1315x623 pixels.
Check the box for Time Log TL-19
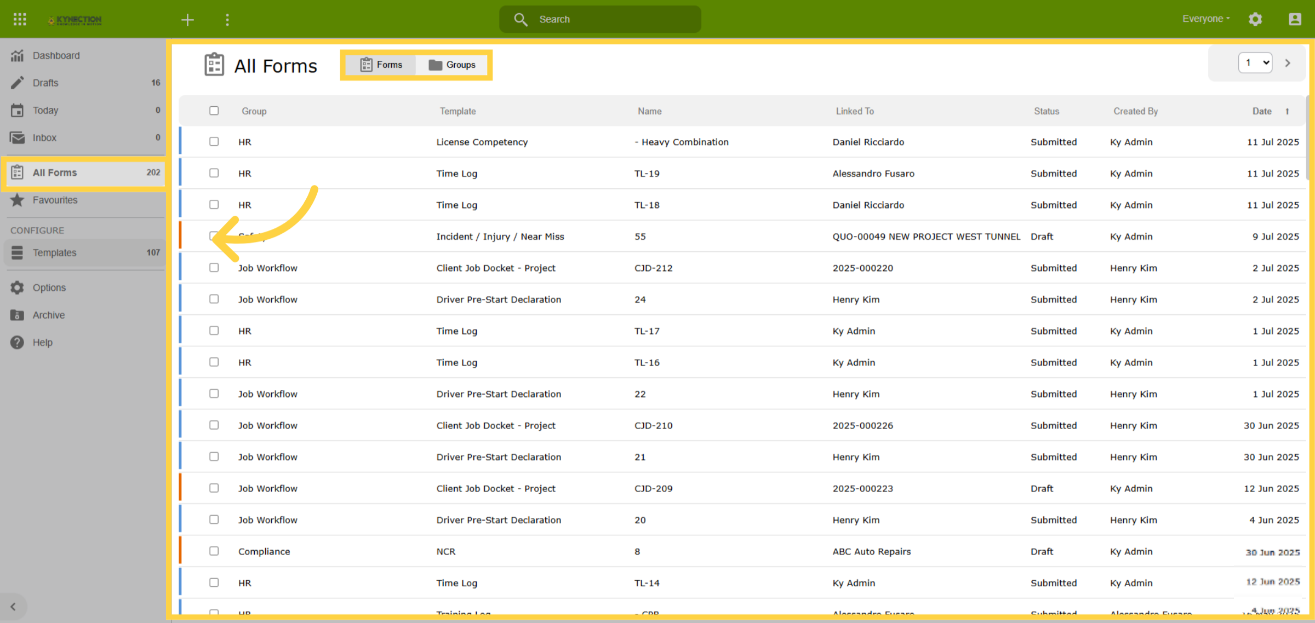pyautogui.click(x=214, y=173)
